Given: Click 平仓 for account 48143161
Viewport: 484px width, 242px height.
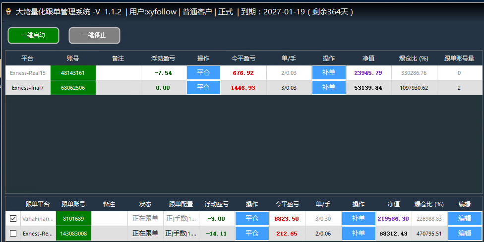Looking at the screenshot, I should click(x=203, y=73).
